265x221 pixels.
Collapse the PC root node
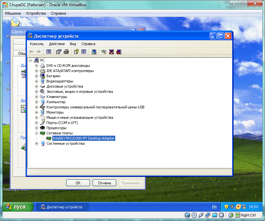pyautogui.click(x=30, y=60)
